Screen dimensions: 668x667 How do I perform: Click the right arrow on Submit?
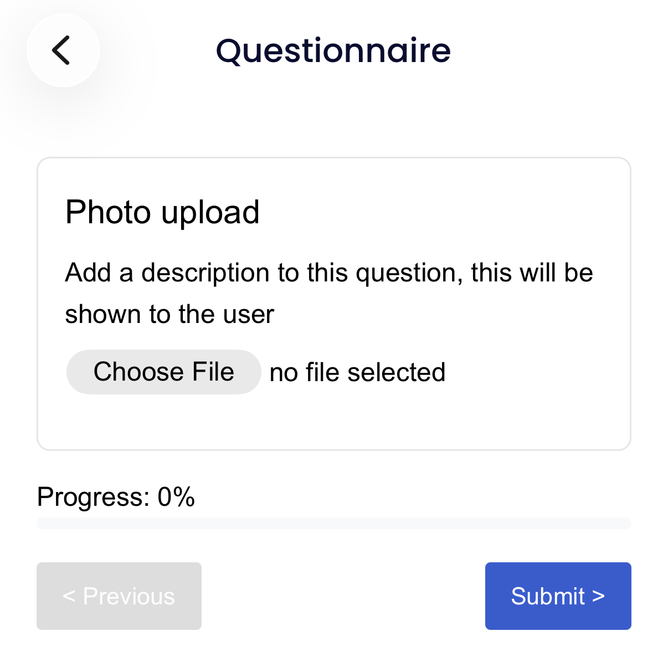click(x=598, y=596)
